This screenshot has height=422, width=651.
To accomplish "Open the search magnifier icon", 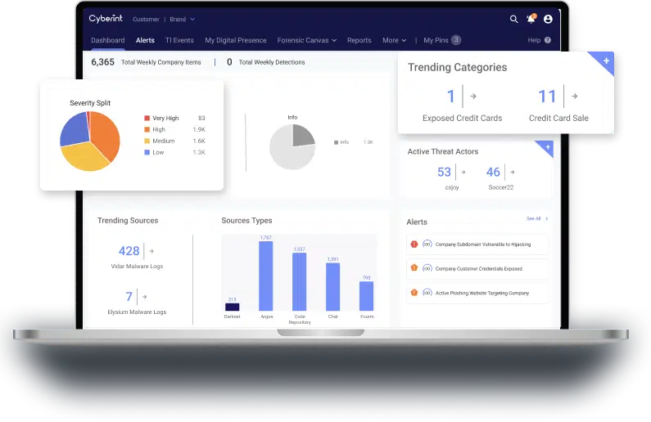I will click(514, 19).
